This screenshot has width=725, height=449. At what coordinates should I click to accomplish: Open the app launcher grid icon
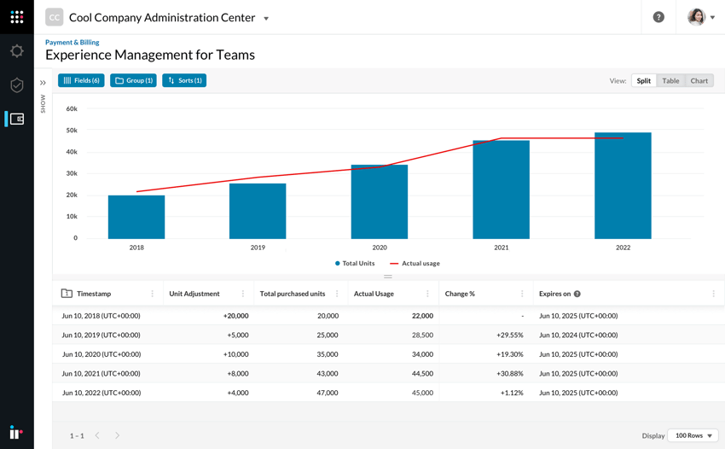[x=16, y=17]
